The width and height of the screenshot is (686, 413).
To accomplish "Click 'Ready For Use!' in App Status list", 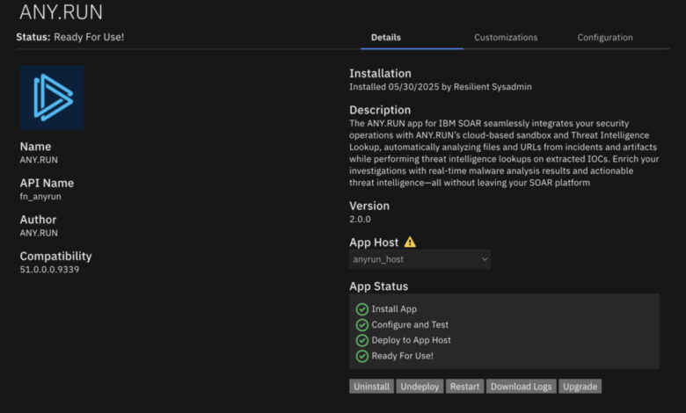I will (403, 356).
